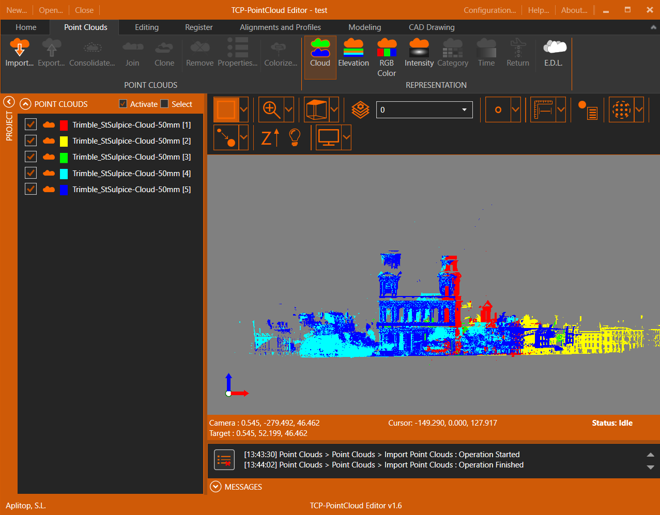Click the Close project button

tap(84, 10)
